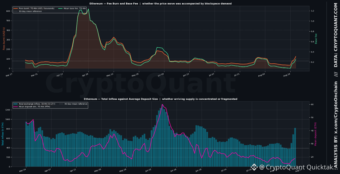This screenshot has width=340, height=174.
Task: Click the 90-day mean reference legend in top chart
Action: point(28,11)
